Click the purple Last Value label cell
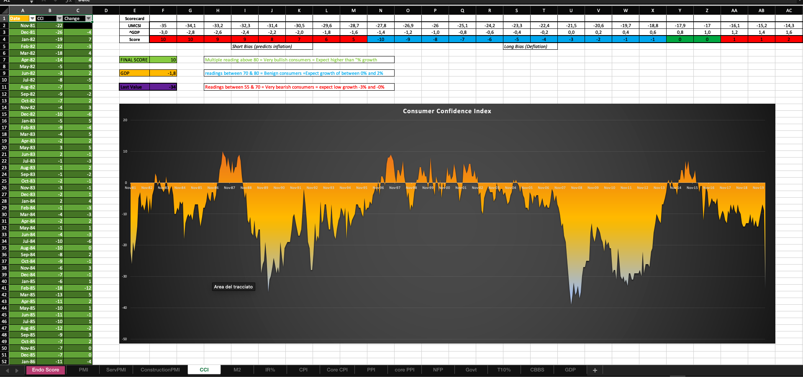Image resolution: width=803 pixels, height=377 pixels. click(134, 87)
